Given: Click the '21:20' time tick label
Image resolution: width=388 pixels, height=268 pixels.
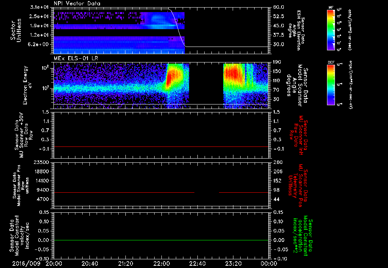Looking at the screenshot, I should click(126, 263).
